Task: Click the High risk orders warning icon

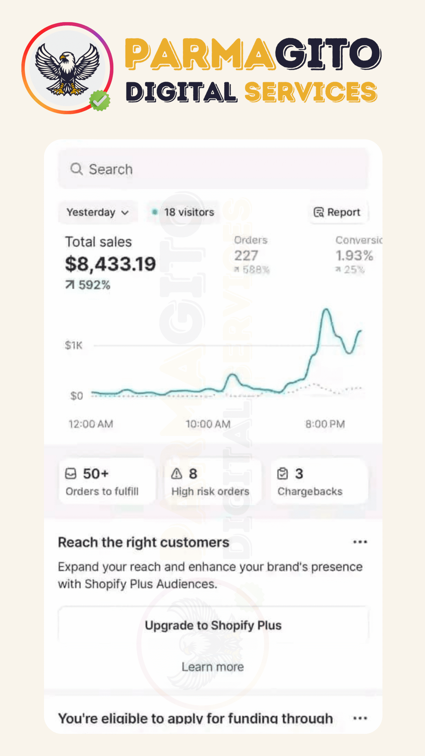Action: [176, 474]
